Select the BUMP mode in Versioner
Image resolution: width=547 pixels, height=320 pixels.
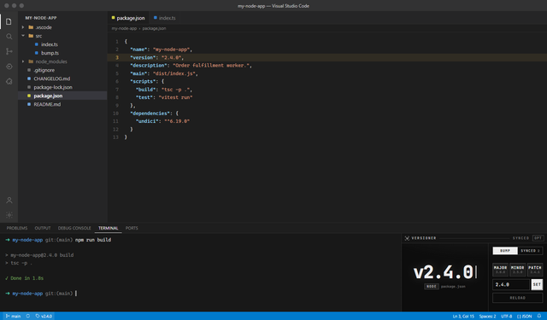tap(505, 251)
